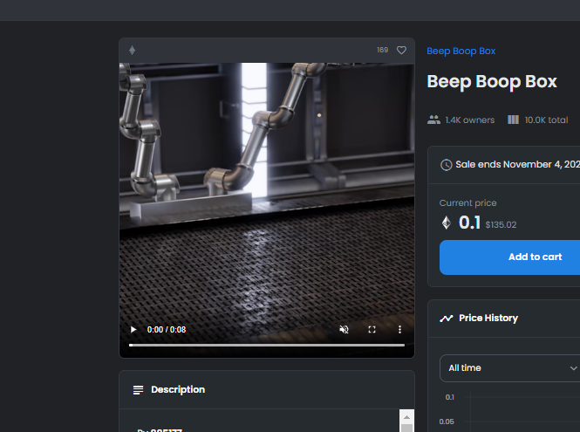This screenshot has width=580, height=432.
Task: Click the video progress bar
Action: coord(267,345)
